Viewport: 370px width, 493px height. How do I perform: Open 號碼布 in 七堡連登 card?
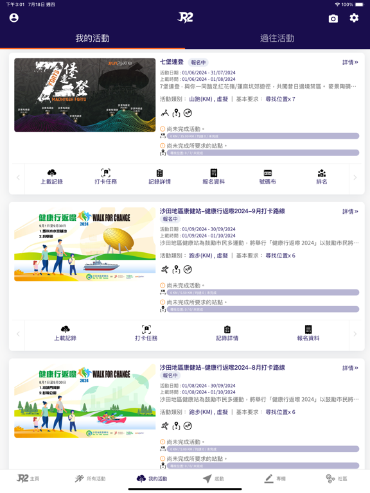pos(268,177)
